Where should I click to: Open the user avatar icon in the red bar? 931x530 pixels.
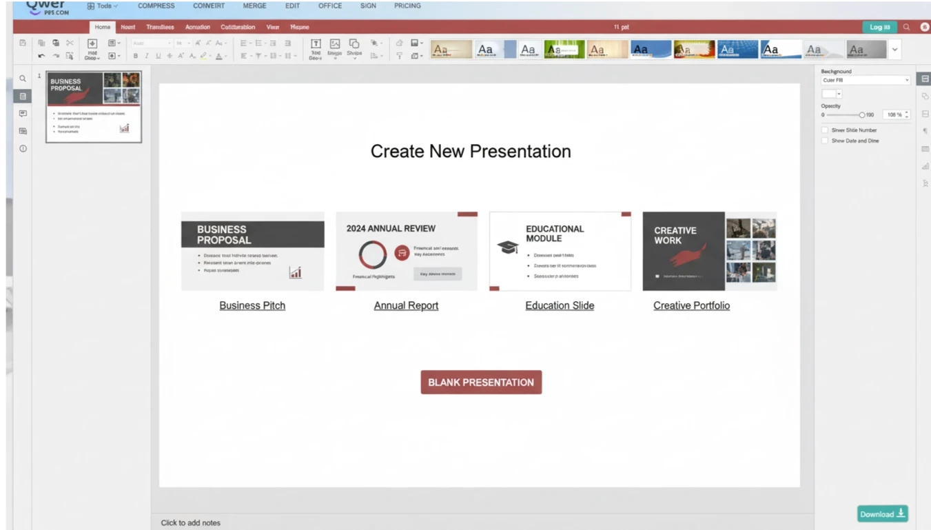(925, 27)
